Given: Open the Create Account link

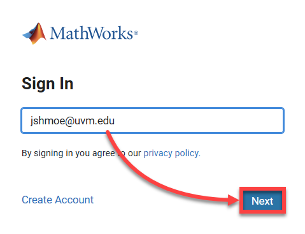Looking at the screenshot, I should pyautogui.click(x=57, y=200).
